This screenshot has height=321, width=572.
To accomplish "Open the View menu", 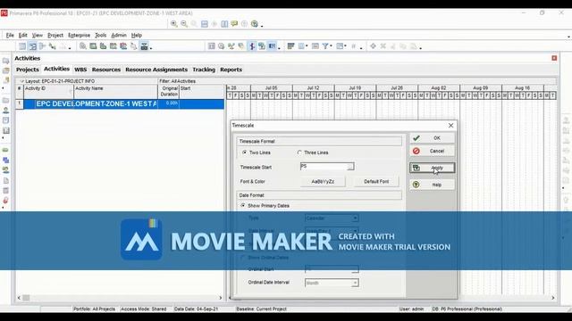I will click(x=38, y=36).
